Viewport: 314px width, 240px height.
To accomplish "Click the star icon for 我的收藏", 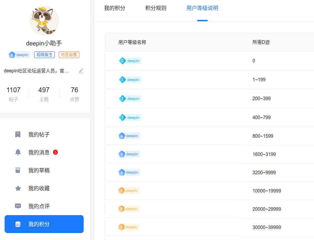I will (18, 188).
